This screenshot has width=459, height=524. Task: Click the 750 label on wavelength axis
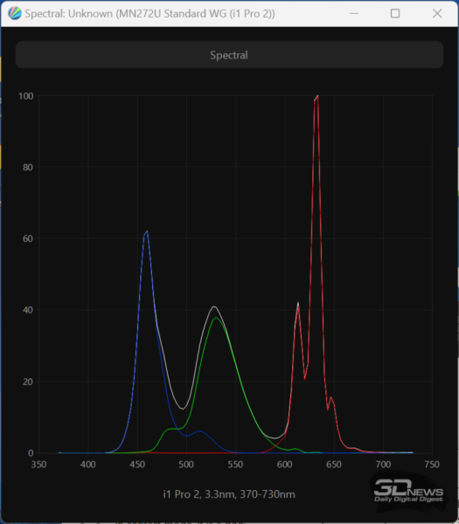coord(432,465)
